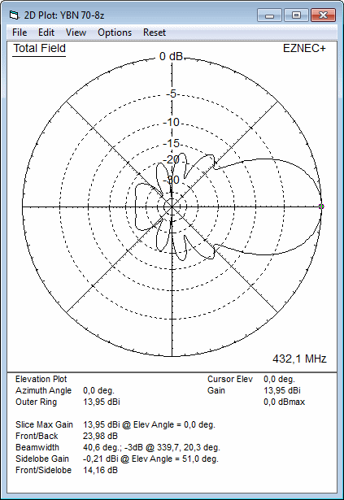Open the View menu
Image resolution: width=344 pixels, height=500 pixels.
tap(76, 33)
